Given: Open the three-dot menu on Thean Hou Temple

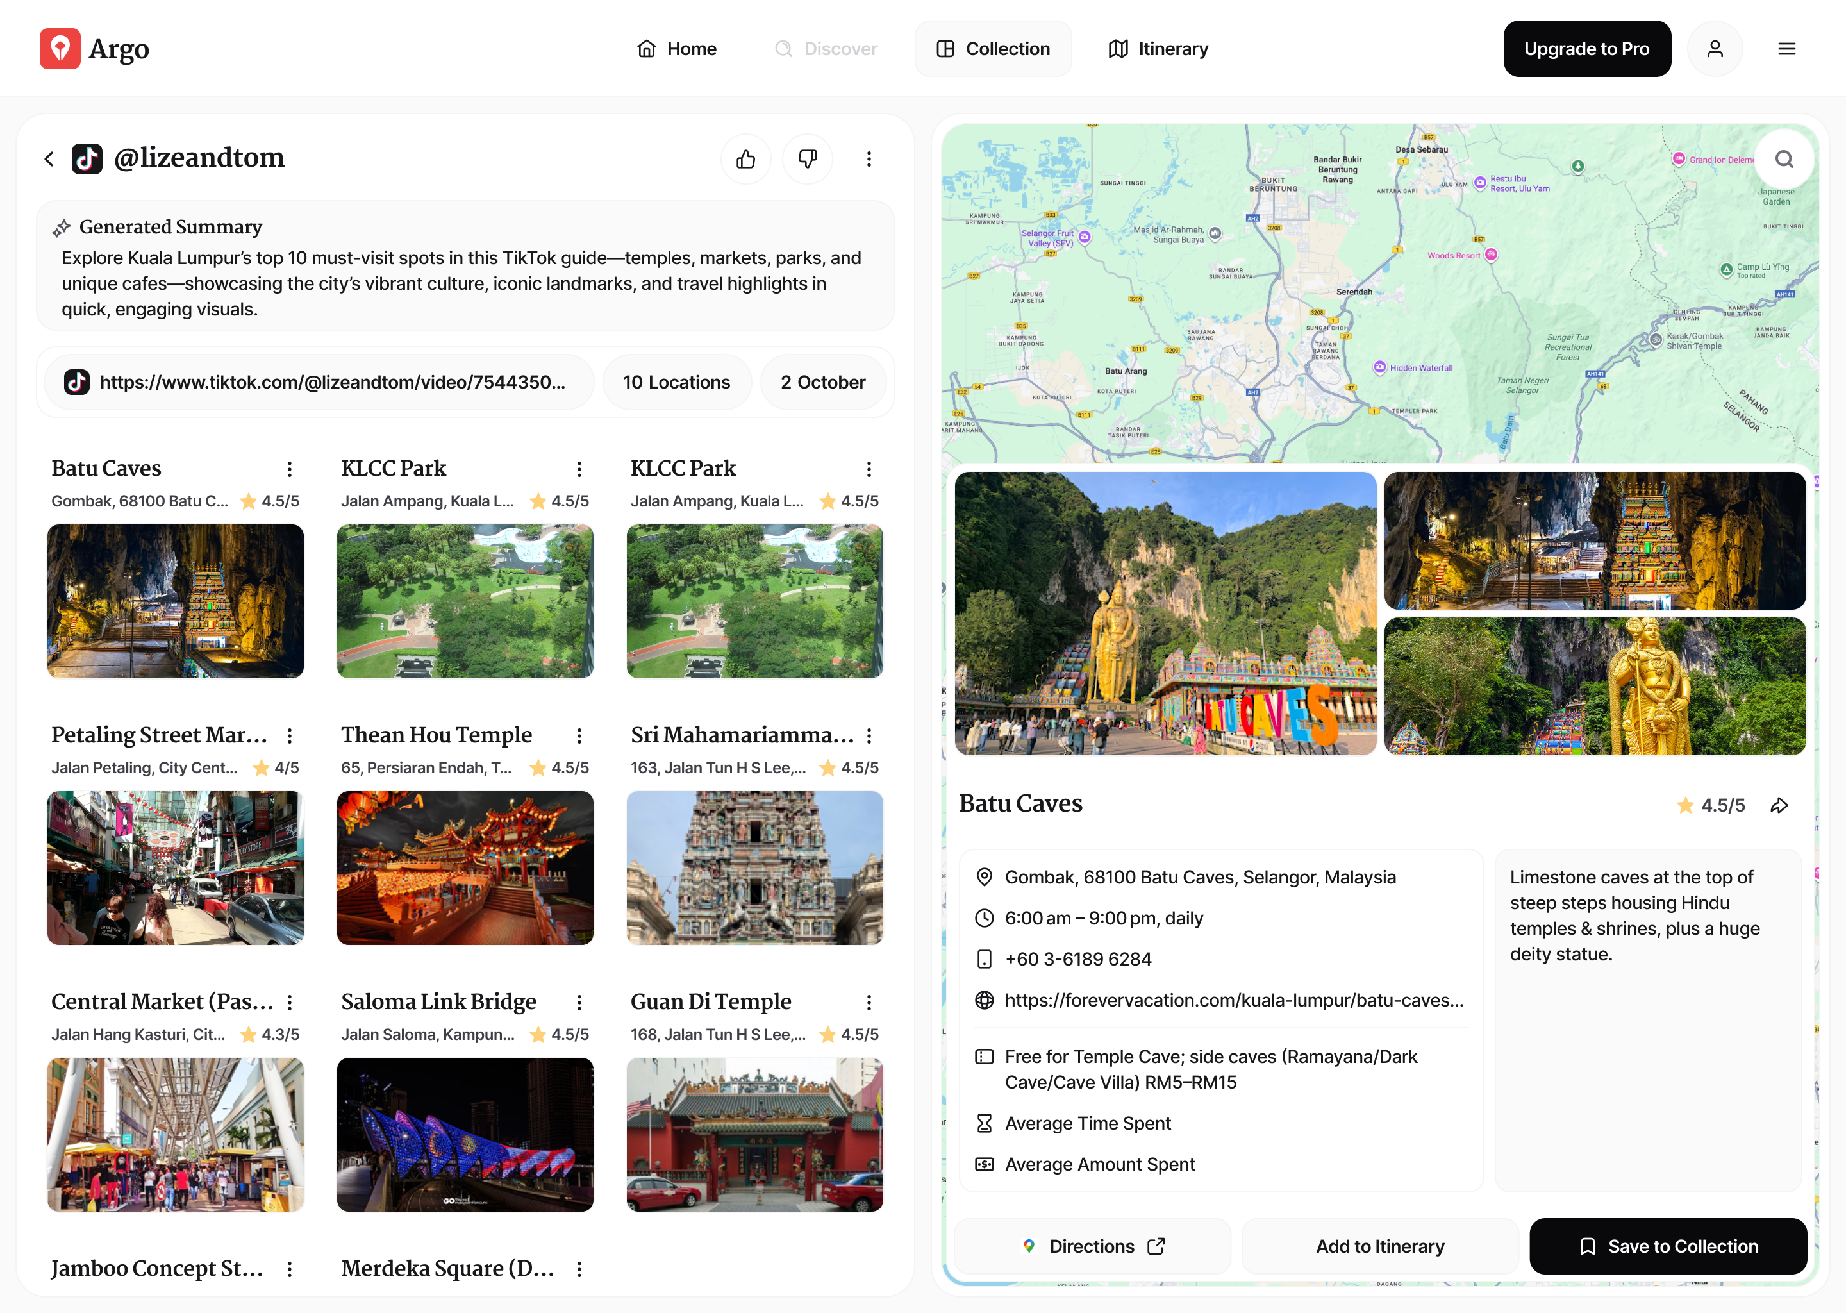Looking at the screenshot, I should coord(579,736).
